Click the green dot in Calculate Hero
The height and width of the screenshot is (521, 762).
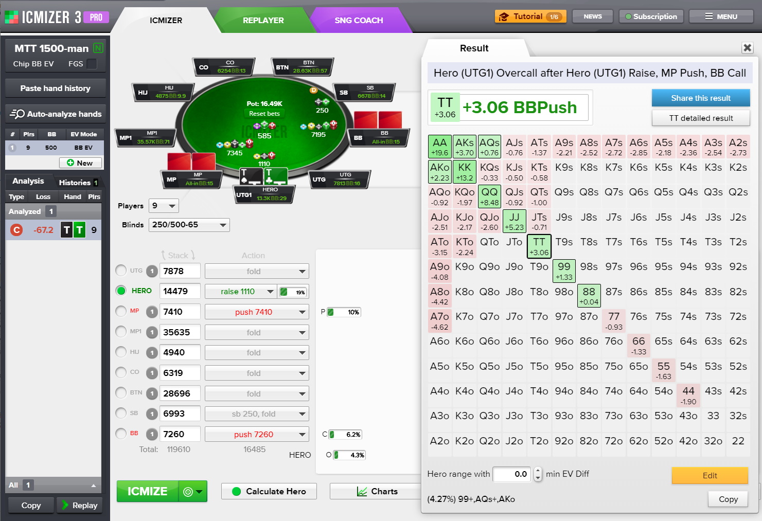(237, 491)
